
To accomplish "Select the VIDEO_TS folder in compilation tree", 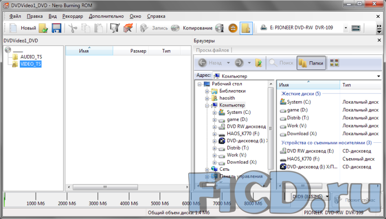I will 31,64.
